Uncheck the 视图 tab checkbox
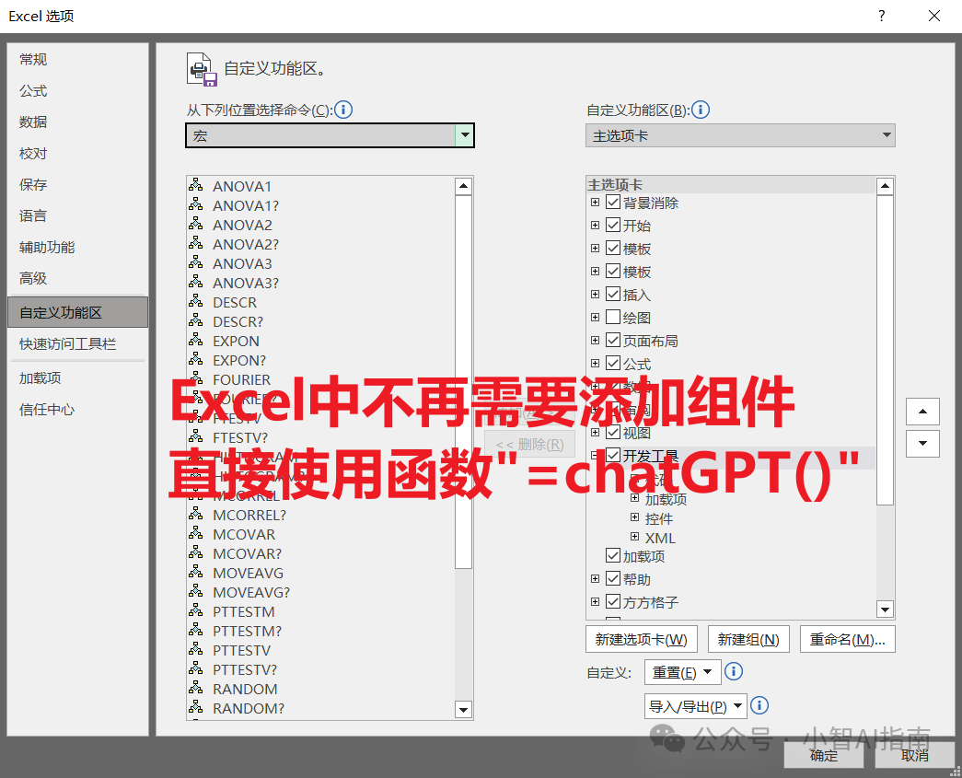Viewport: 962px width, 778px height. coord(613,432)
